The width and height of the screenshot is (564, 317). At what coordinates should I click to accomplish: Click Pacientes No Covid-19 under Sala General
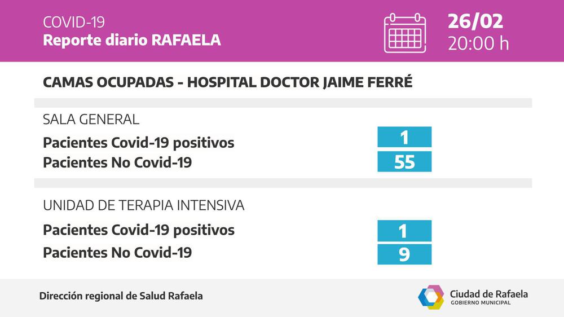(117, 162)
